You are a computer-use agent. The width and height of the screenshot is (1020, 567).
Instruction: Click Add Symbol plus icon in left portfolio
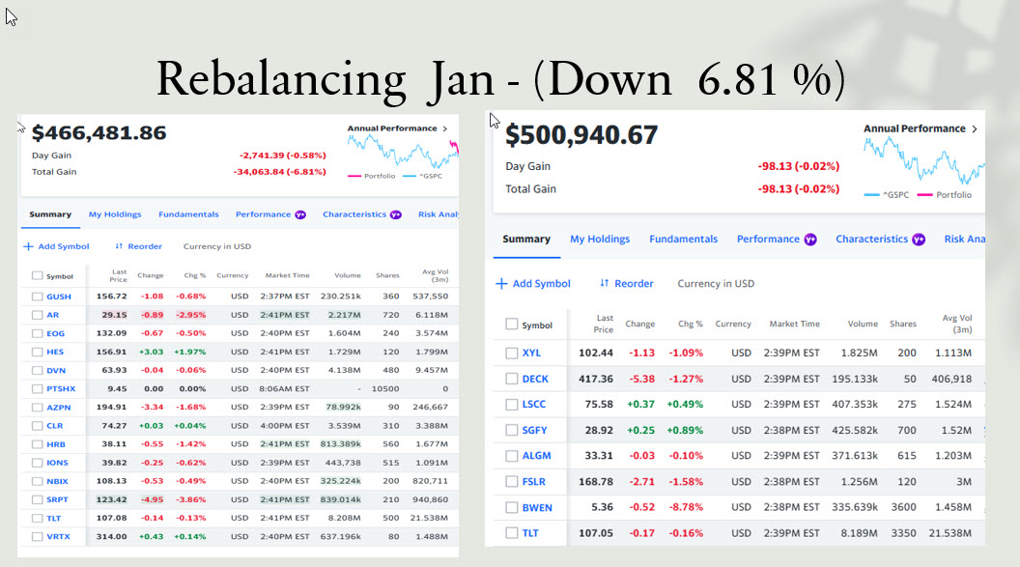pos(28,246)
